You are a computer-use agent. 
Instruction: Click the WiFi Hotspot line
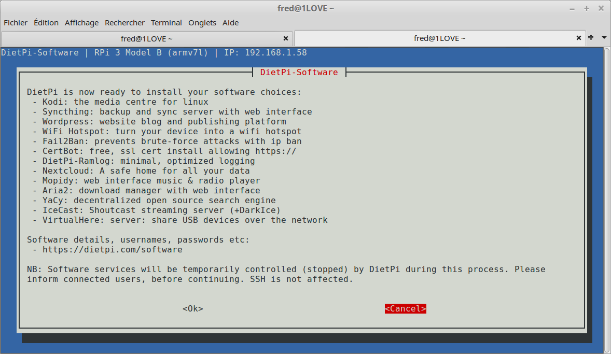(167, 132)
